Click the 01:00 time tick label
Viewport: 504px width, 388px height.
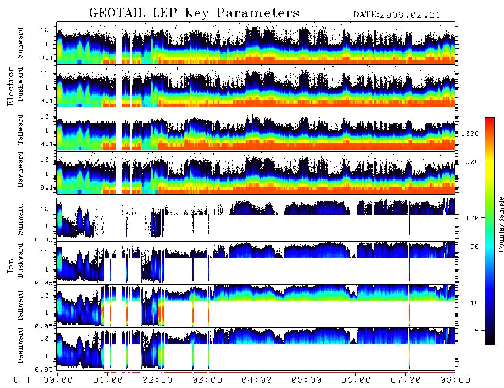coord(108,380)
